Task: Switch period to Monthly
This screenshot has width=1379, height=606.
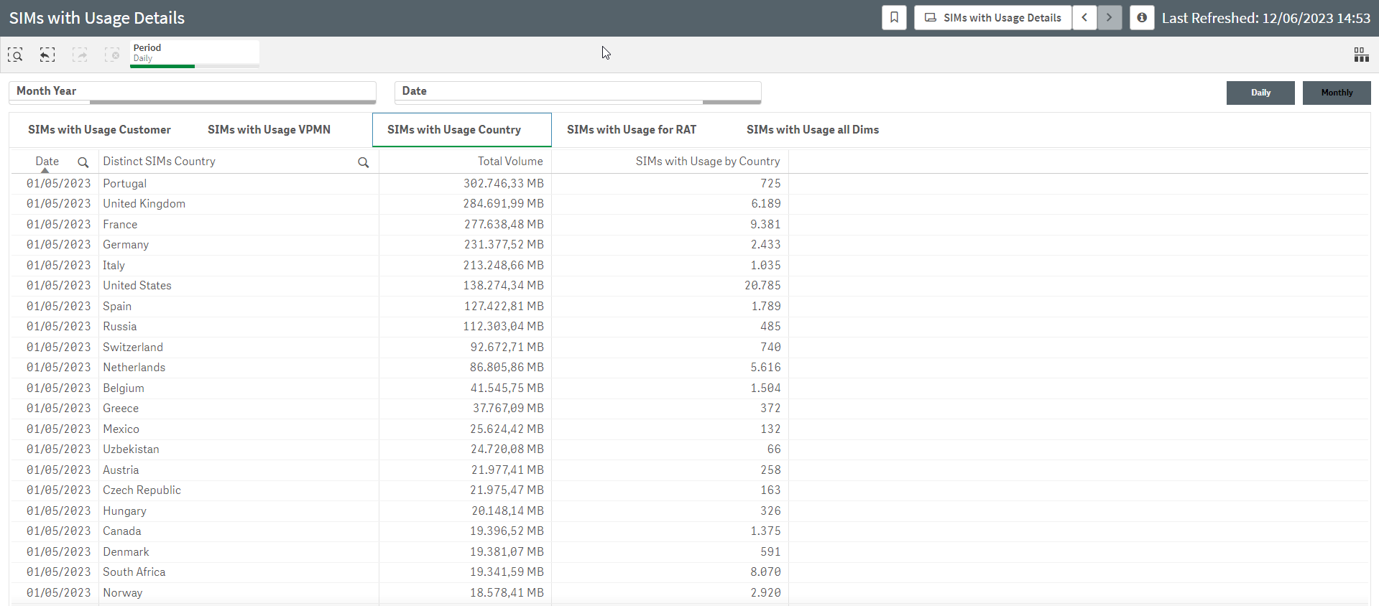Action: click(1336, 93)
